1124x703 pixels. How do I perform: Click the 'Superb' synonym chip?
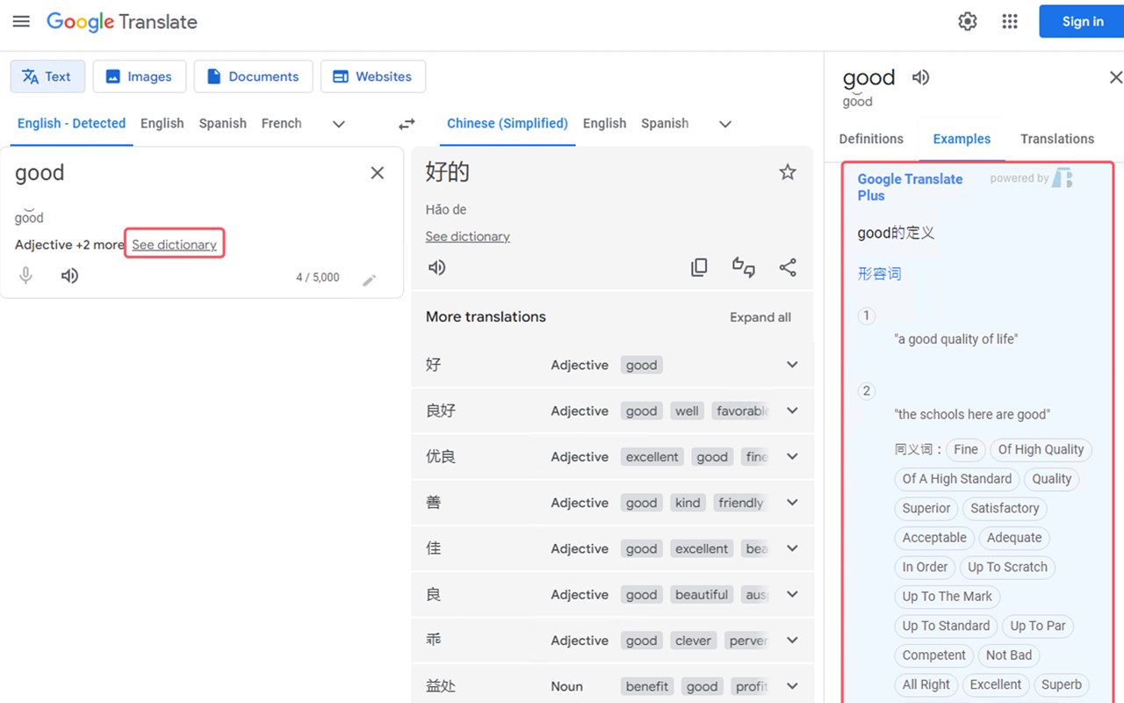1062,685
